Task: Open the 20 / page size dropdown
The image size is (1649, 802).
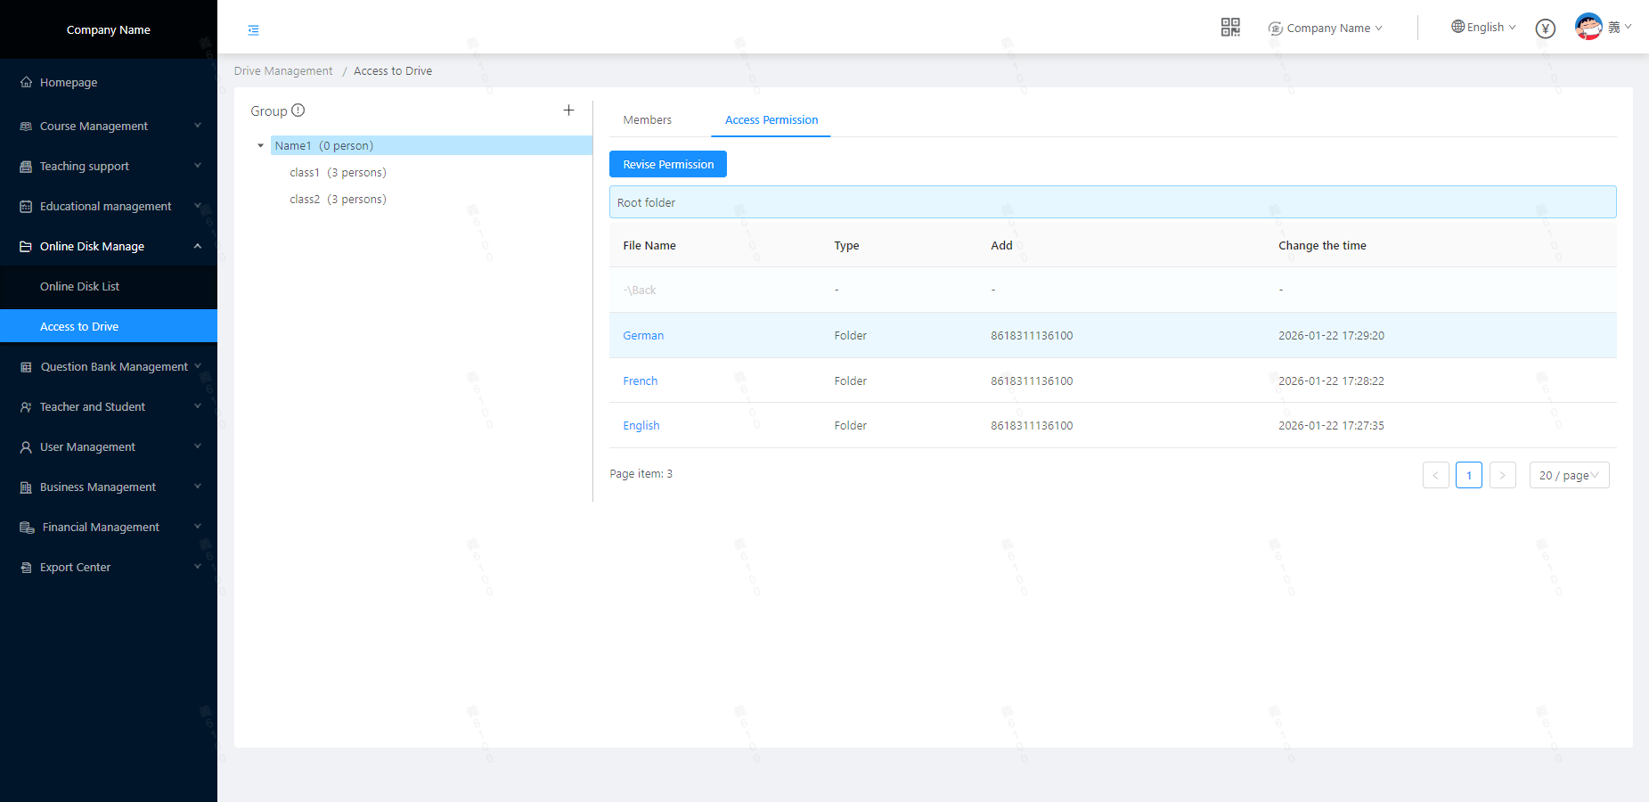Action: pos(1569,476)
